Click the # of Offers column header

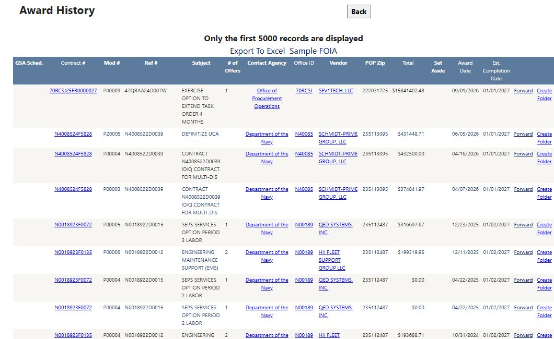[233, 67]
